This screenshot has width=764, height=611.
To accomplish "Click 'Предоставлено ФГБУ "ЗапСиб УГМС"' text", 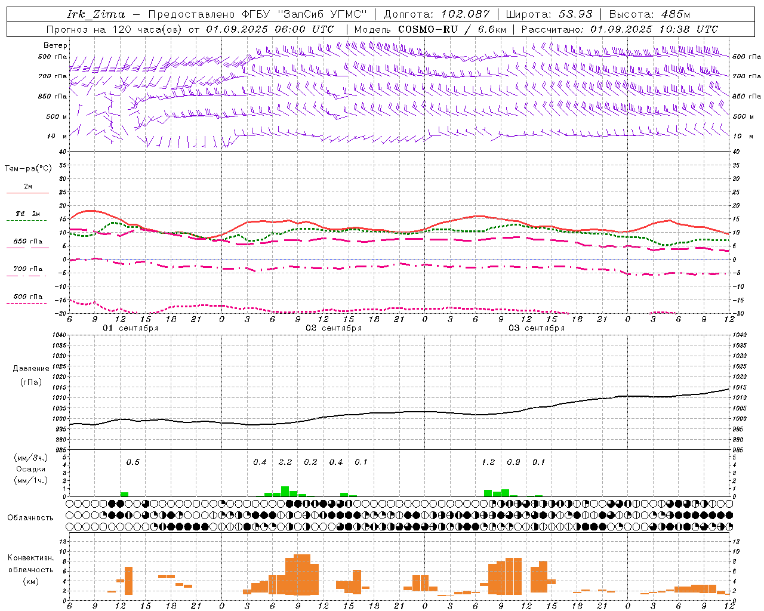I will tap(257, 14).
